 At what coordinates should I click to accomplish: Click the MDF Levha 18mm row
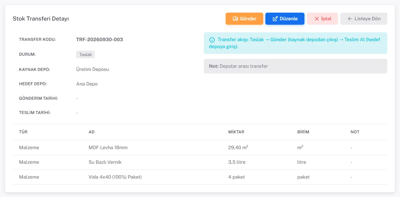pos(200,148)
